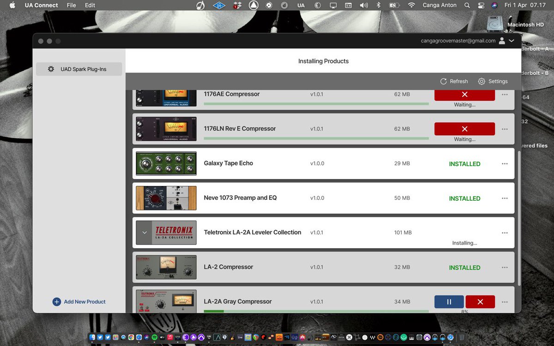Cancel the 1176LN Rev E Compressor install
The width and height of the screenshot is (554, 346).
(464, 129)
